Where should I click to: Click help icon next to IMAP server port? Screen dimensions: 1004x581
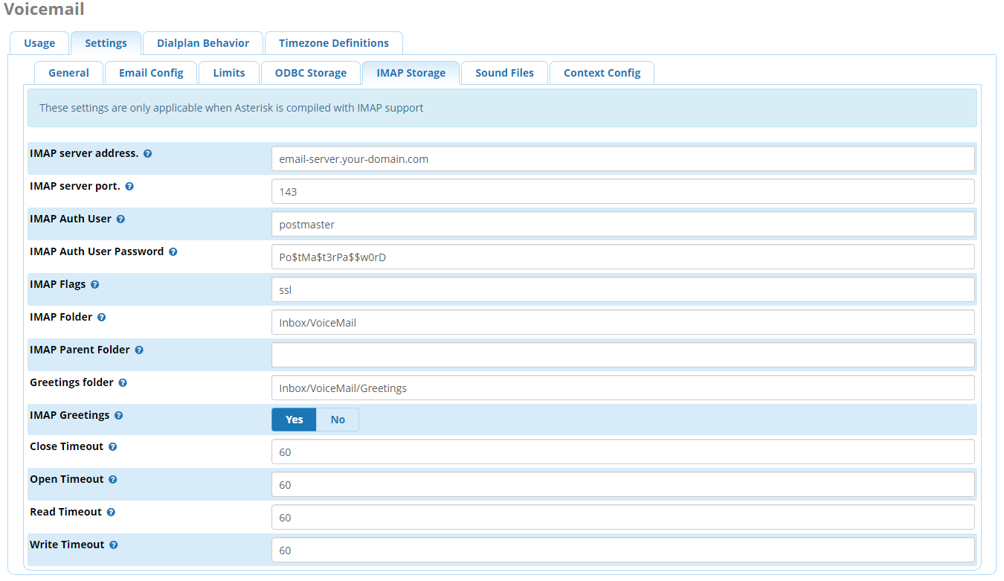(x=129, y=187)
